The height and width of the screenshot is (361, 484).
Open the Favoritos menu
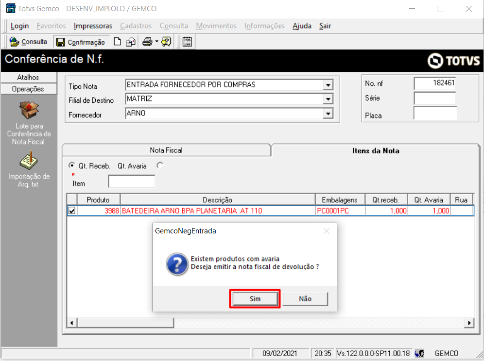coord(51,26)
